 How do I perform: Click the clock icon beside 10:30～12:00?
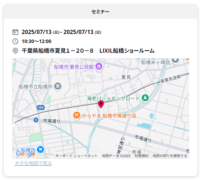tap(15, 41)
